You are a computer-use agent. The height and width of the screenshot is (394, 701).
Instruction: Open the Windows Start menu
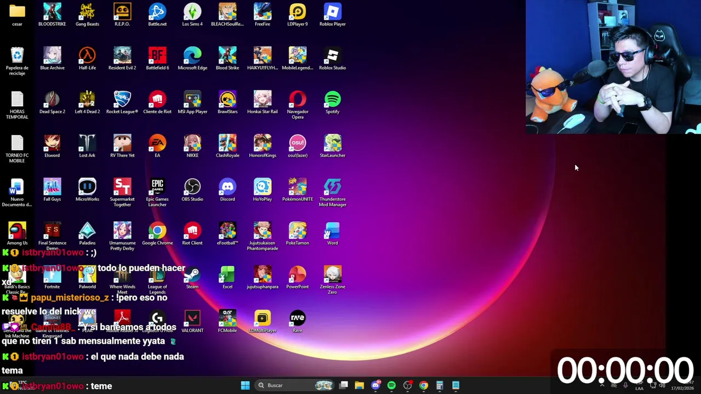[x=245, y=385]
